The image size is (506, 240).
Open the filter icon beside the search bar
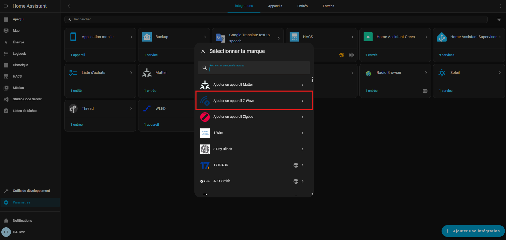[x=499, y=19]
